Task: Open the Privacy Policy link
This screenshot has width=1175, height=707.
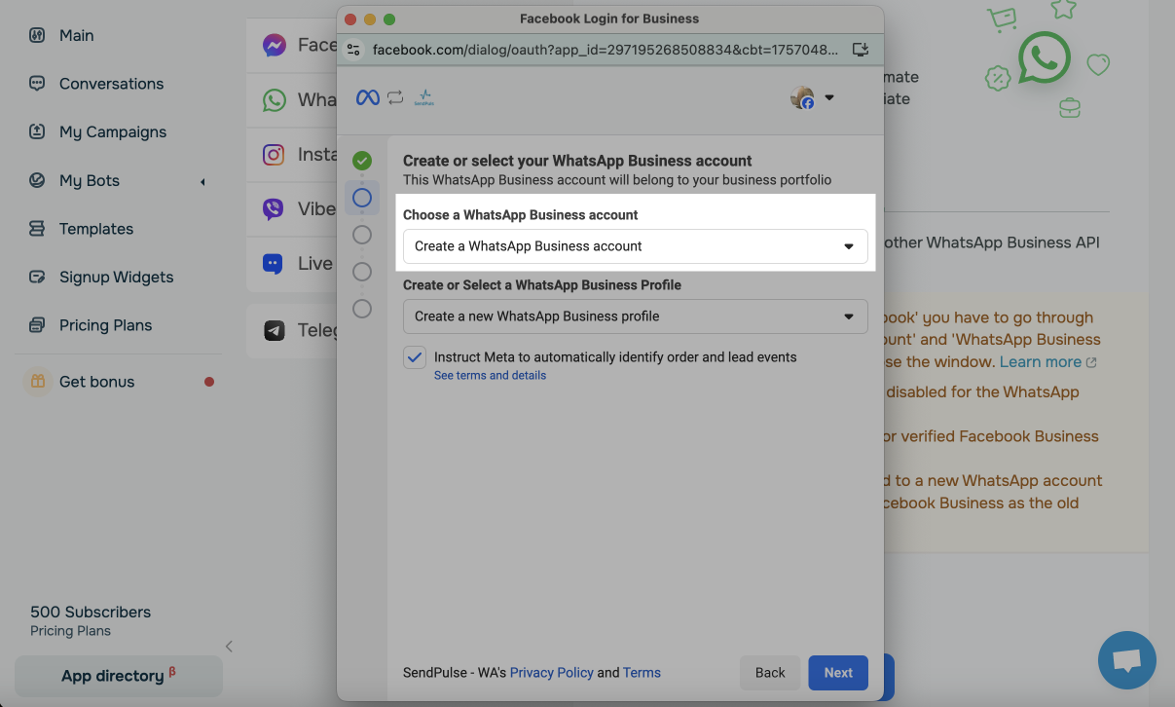Action: click(x=551, y=673)
